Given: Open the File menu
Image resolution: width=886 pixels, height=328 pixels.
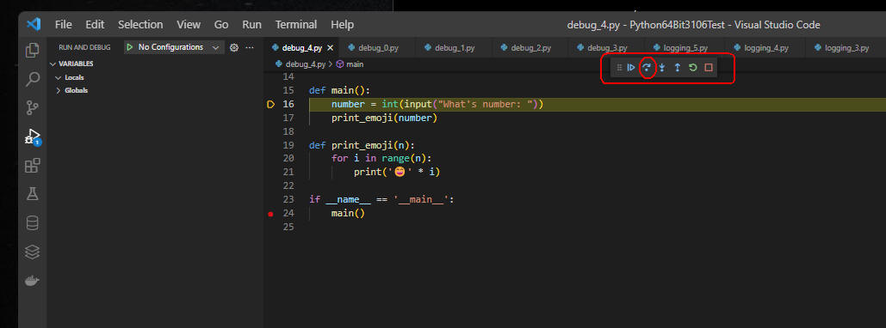Looking at the screenshot, I should tap(64, 24).
